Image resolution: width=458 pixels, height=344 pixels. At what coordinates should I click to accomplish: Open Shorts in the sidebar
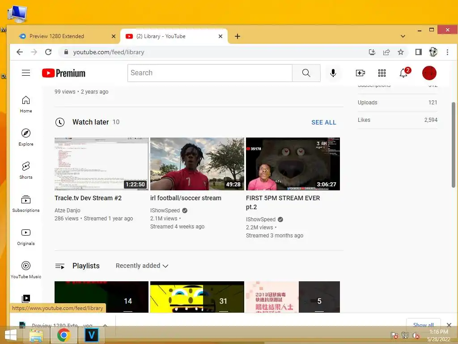pos(26,171)
